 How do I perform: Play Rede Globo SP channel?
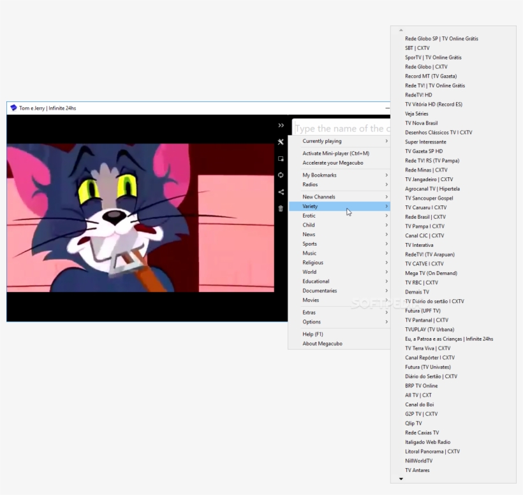(441, 39)
